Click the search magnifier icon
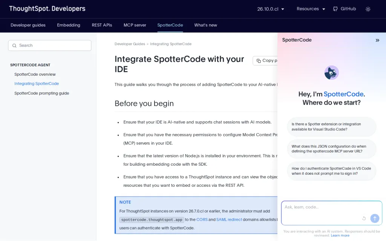This screenshot has width=386, height=241. point(14,46)
